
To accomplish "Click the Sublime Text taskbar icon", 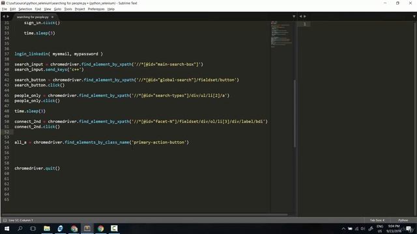I will 87,228.
